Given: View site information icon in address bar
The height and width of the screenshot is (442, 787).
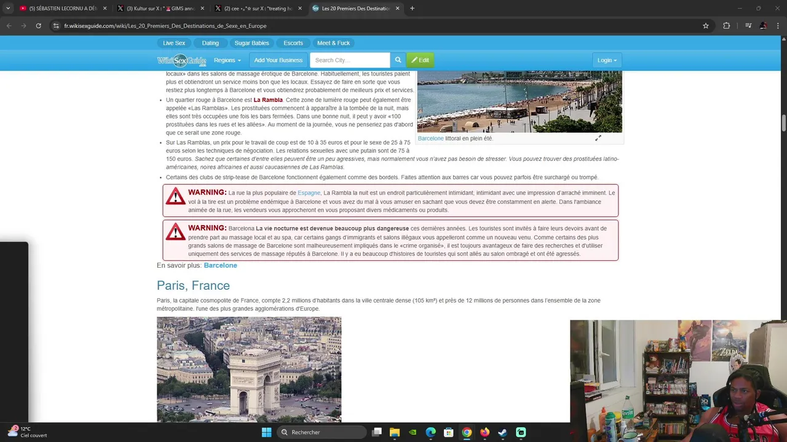Looking at the screenshot, I should pyautogui.click(x=56, y=26).
